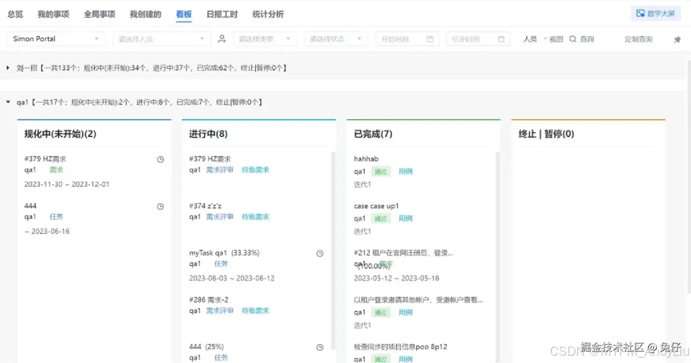Click the 已完成 column scrollbar

click(497, 257)
